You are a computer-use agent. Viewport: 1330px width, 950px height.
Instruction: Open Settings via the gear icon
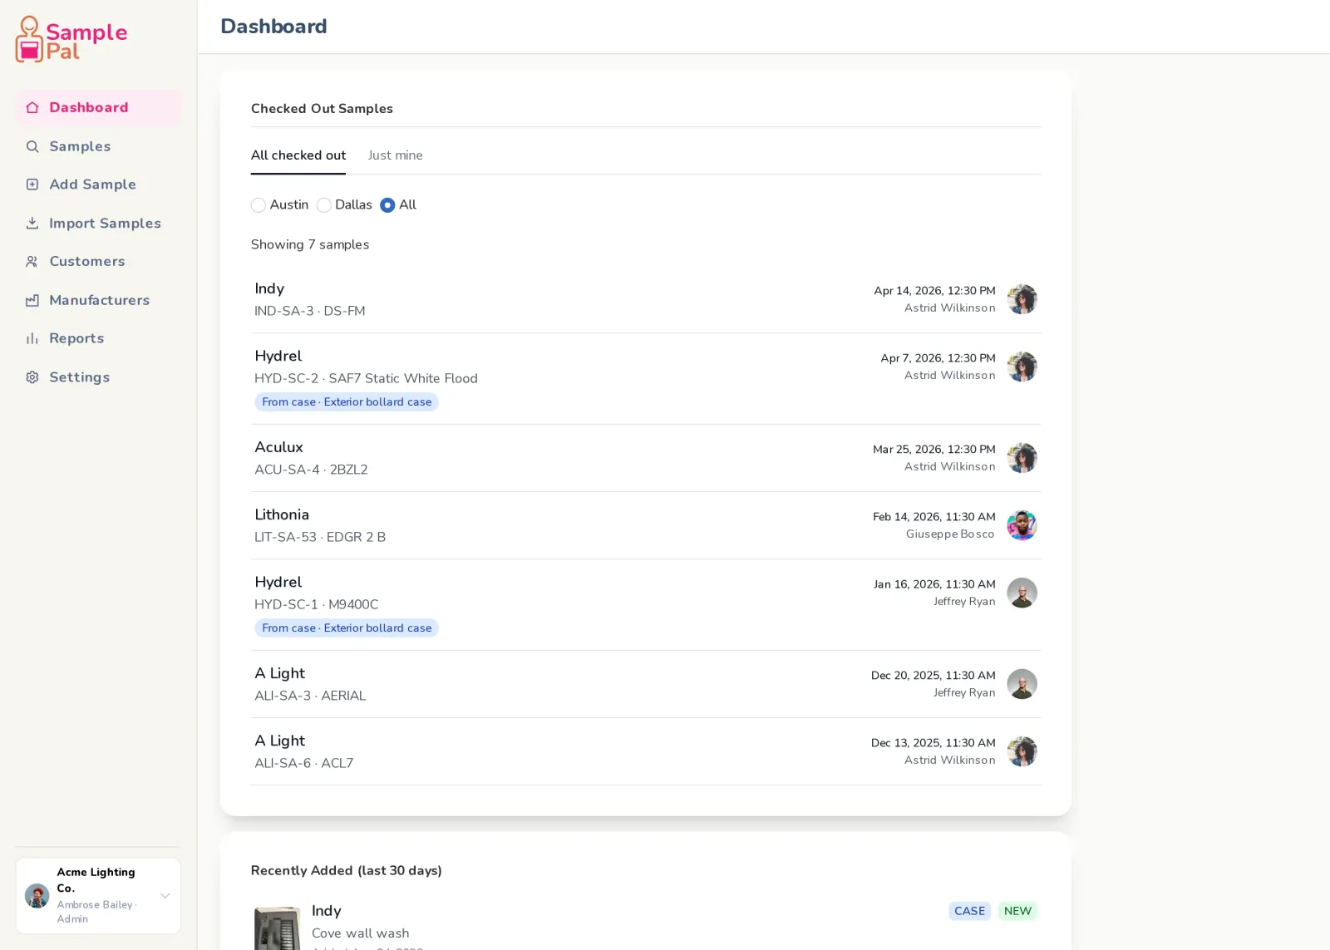pyautogui.click(x=32, y=377)
